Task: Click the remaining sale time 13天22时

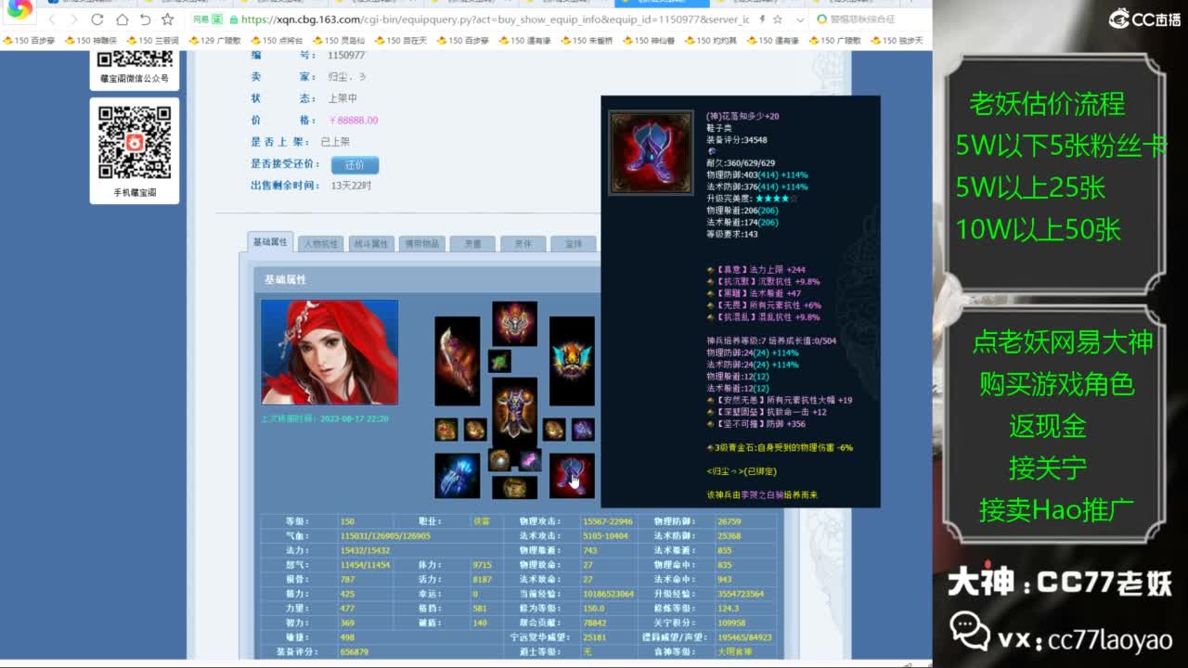Action: pos(351,186)
